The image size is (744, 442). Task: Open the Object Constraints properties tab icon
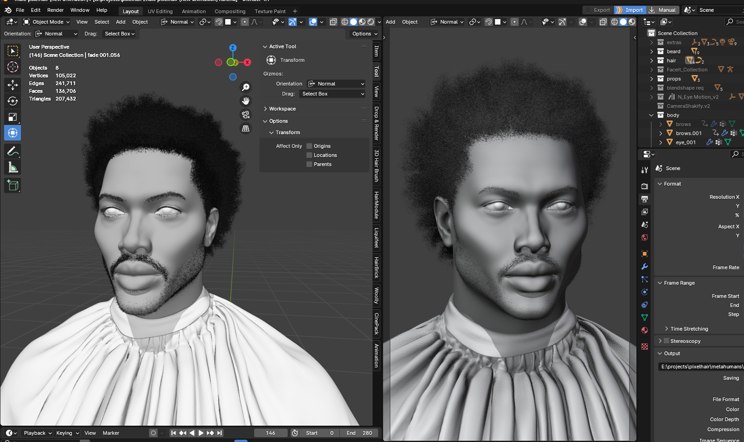pyautogui.click(x=645, y=305)
